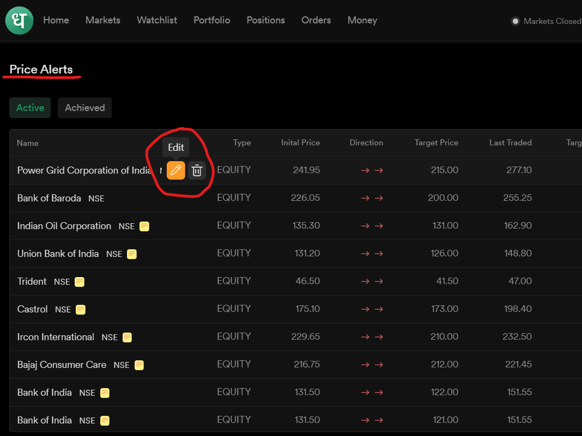
Task: Click the Name column header
Action: [27, 143]
